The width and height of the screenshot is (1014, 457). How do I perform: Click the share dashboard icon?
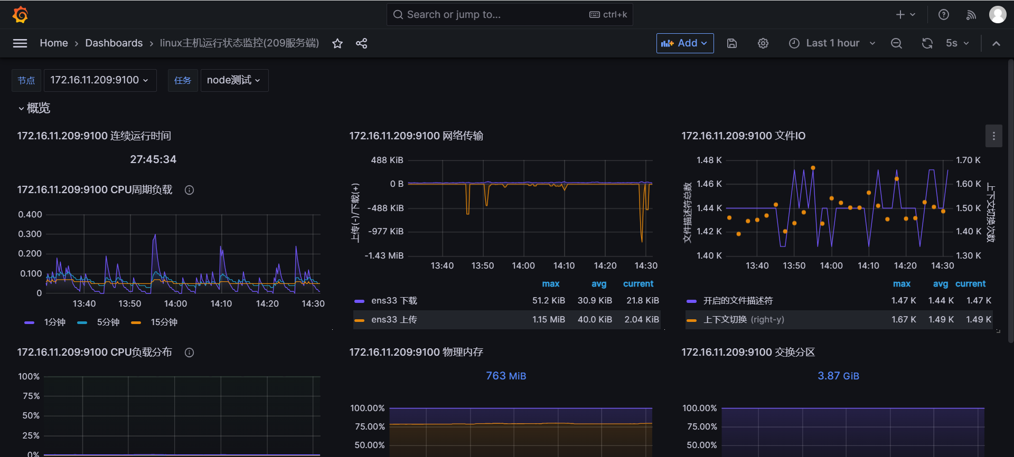point(361,43)
